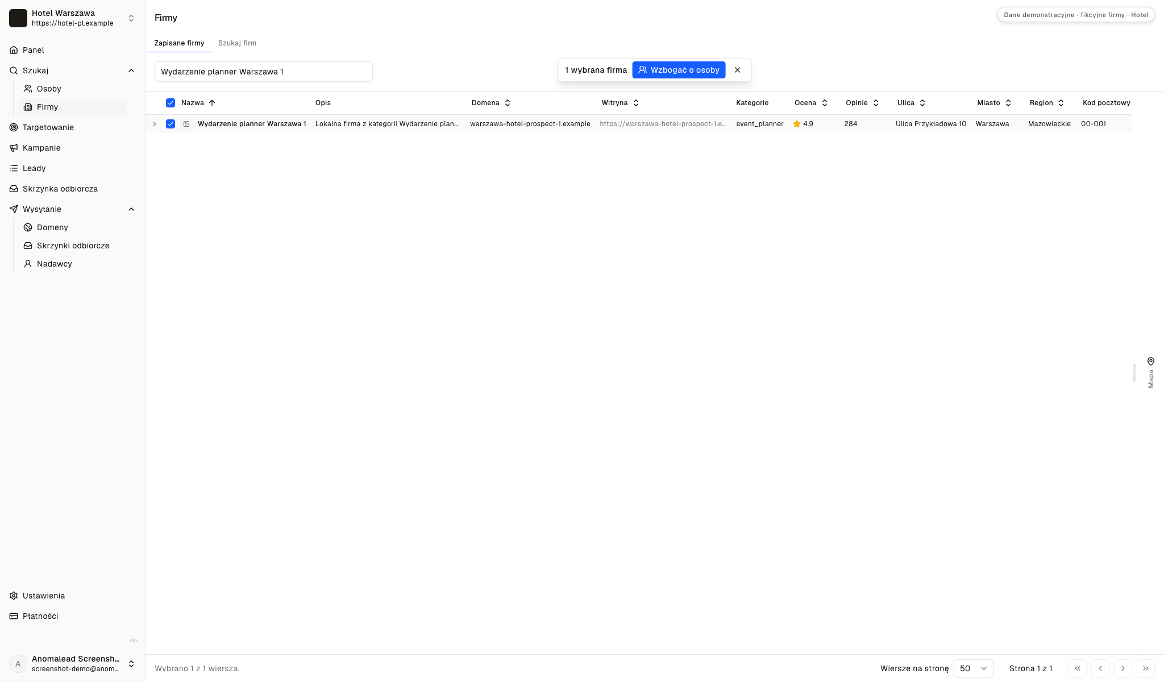The width and height of the screenshot is (1164, 682).
Task: Click the Kampanie megaphone icon
Action: point(14,148)
